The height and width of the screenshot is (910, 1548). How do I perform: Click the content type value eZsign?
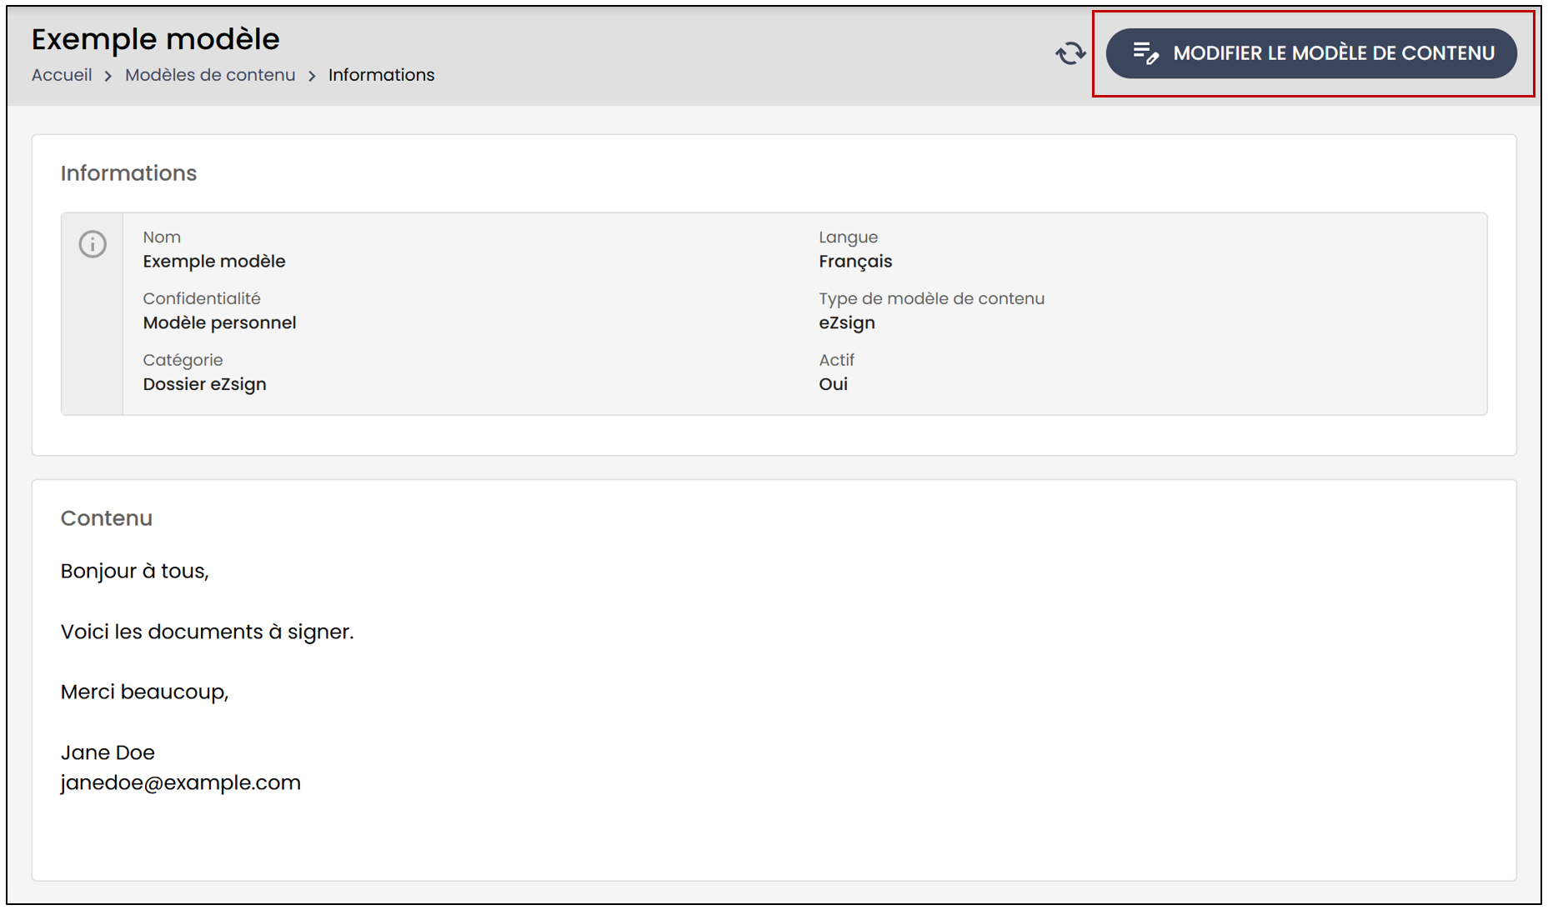coord(847,323)
